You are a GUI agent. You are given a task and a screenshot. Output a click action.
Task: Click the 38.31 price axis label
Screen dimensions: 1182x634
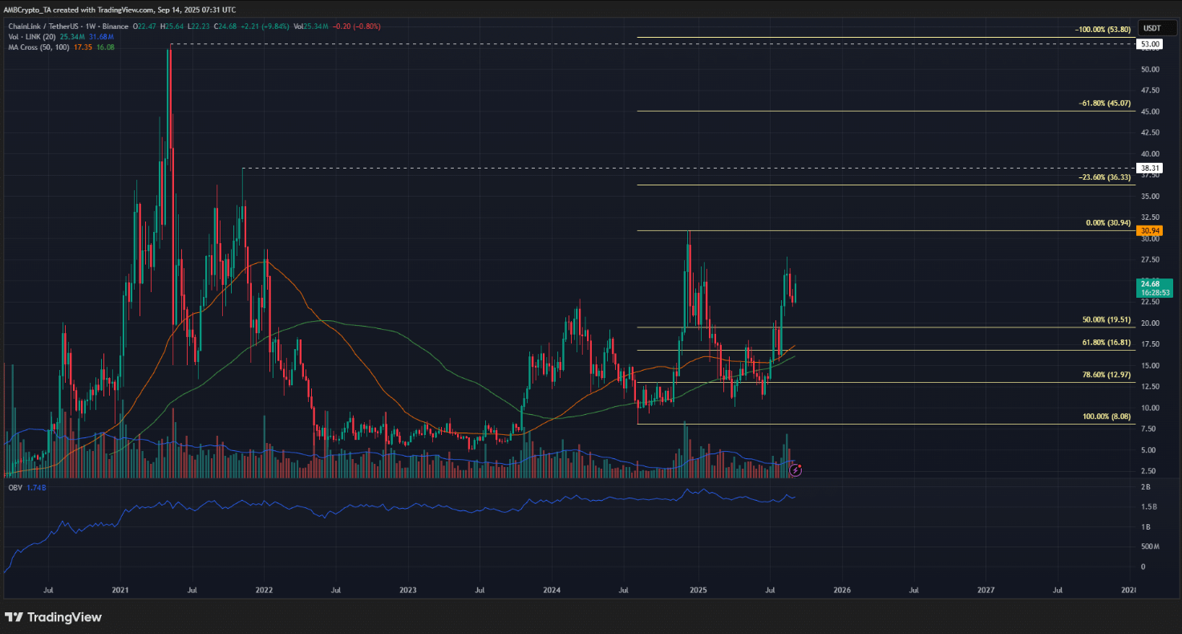click(1151, 169)
